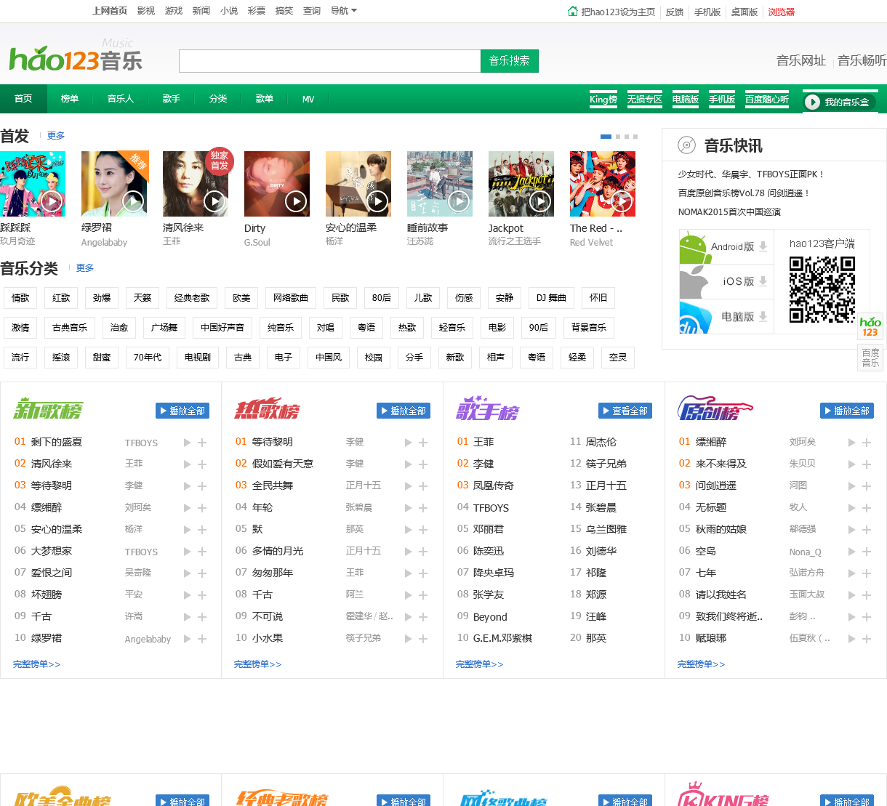Open the 首页 navigation tab
887x806 pixels.
(23, 99)
